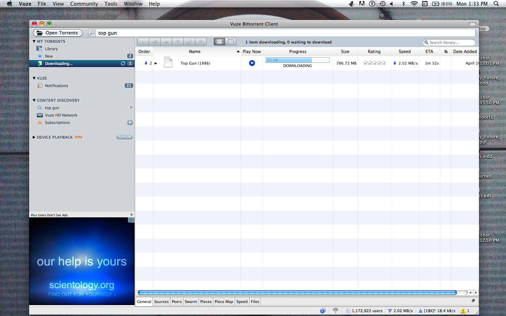
Task: Rate Top Gun using the star rating
Action: click(374, 63)
